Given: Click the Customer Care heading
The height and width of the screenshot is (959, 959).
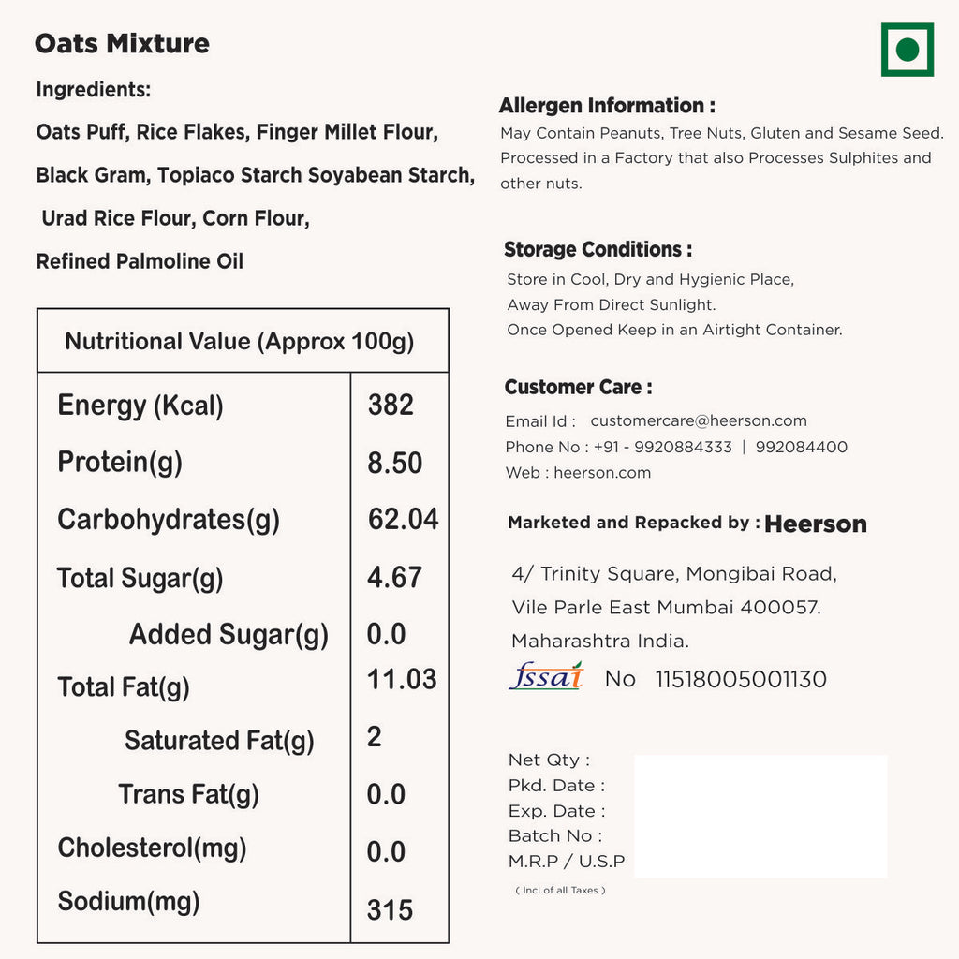Looking at the screenshot, I should (x=578, y=388).
